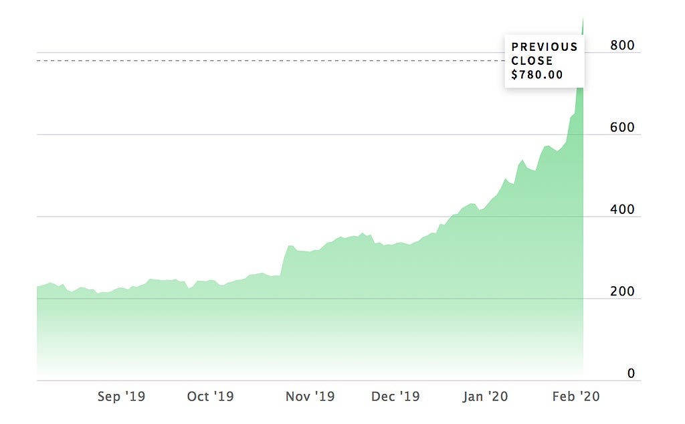Click the Previous Close $780.00 tooltip

(x=544, y=61)
